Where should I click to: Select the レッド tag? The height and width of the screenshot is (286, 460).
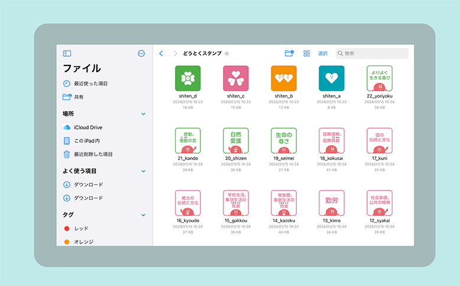tap(81, 228)
